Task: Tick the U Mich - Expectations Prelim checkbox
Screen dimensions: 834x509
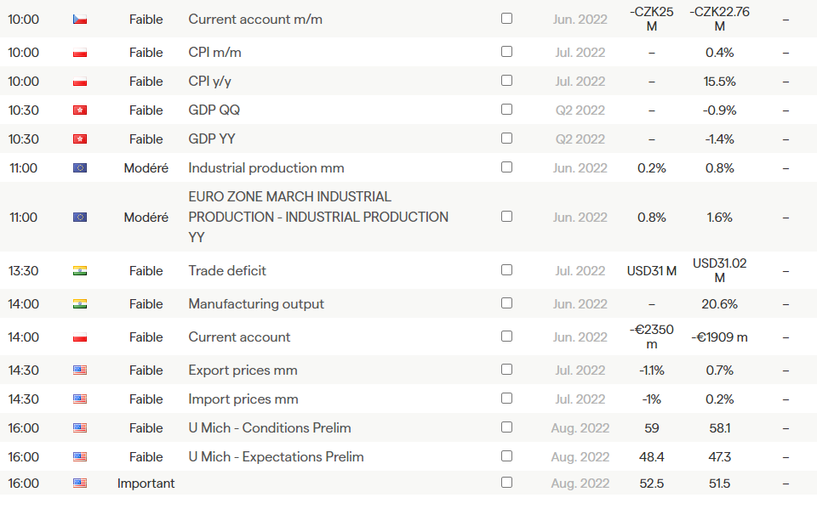Action: pos(506,456)
